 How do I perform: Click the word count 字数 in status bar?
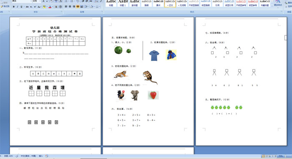coord(8,156)
